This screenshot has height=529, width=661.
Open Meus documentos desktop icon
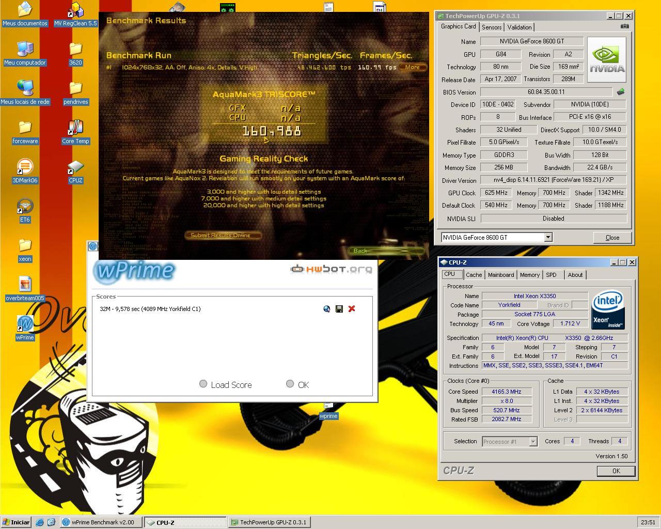25,14
